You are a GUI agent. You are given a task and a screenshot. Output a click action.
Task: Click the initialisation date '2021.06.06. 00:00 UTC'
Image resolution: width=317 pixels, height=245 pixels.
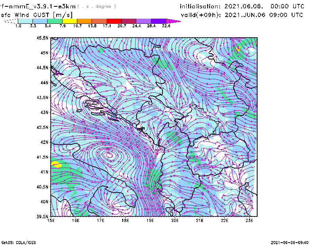264,6
